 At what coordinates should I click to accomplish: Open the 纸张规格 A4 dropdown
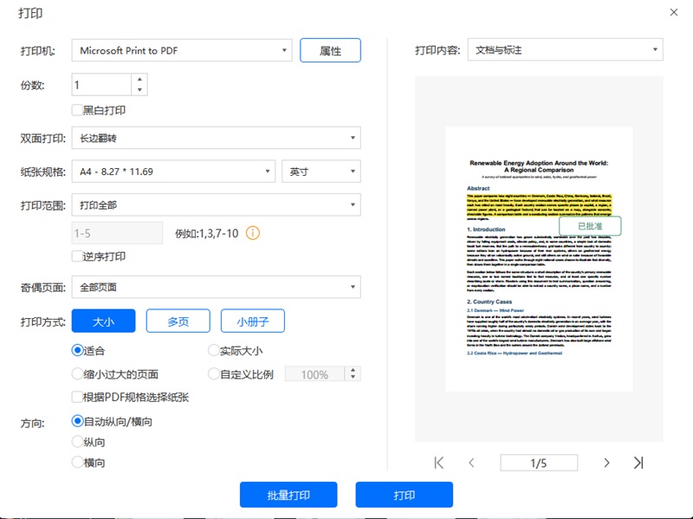174,172
